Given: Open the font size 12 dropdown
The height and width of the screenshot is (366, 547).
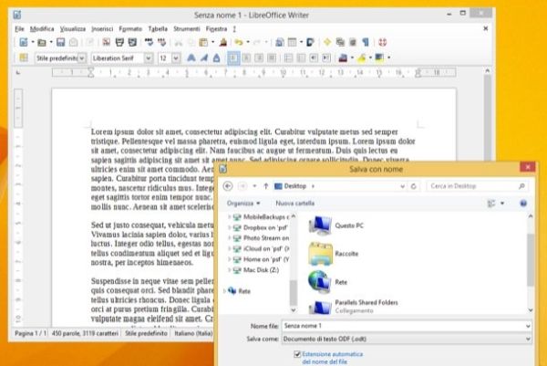Looking at the screenshot, I should 176,58.
